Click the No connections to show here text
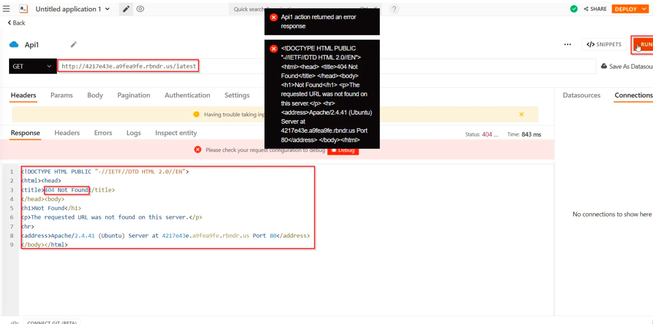Screen dimensions: 653x324 point(612,214)
